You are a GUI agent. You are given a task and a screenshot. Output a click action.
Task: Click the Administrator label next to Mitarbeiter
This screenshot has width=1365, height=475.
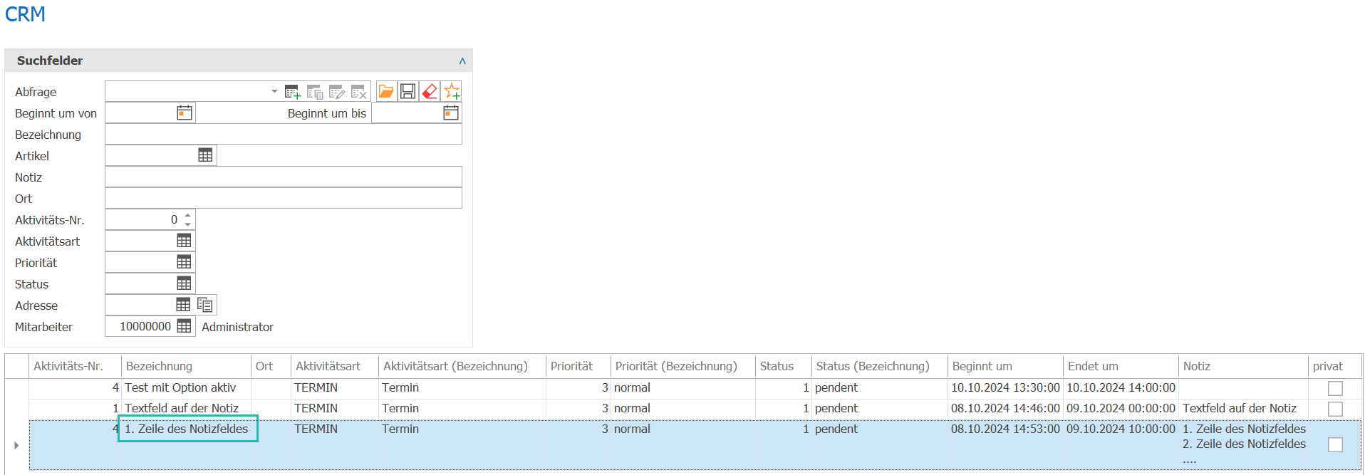237,327
